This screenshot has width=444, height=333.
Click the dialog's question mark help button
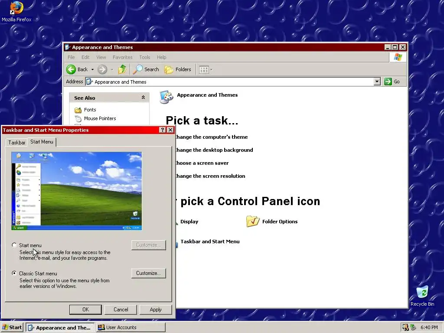coord(162,130)
